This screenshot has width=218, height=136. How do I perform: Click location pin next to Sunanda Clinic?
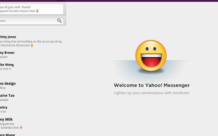pyautogui.click(x=21, y=127)
